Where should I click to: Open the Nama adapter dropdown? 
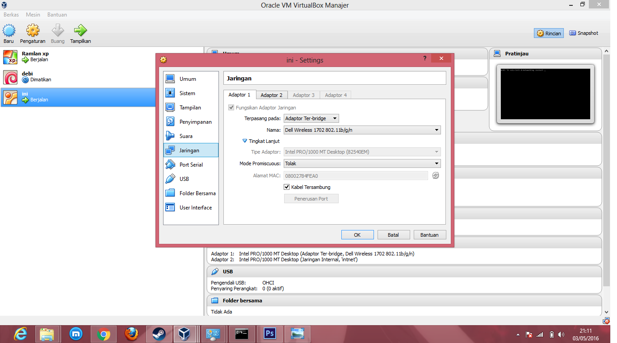(362, 130)
